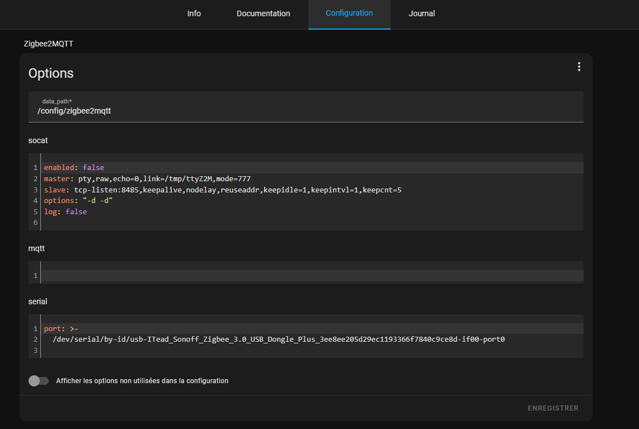639x429 pixels.
Task: Click line number 1 in socat gutter
Action: pyautogui.click(x=35, y=167)
